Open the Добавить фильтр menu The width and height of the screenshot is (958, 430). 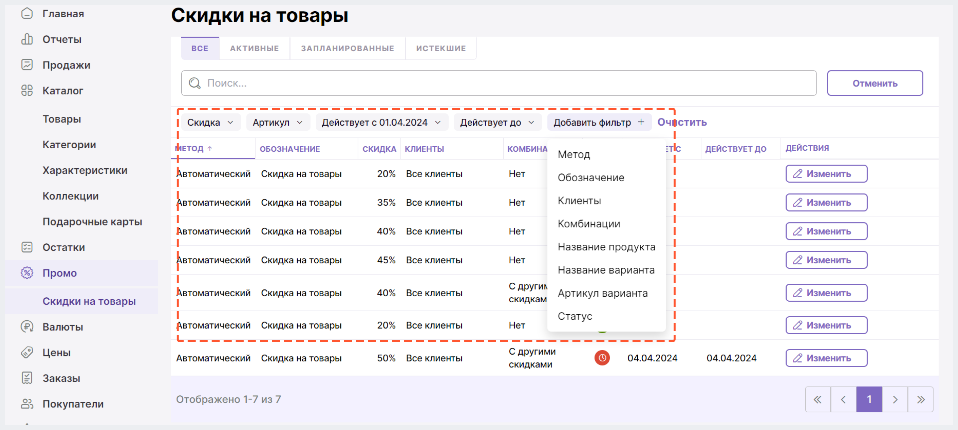[x=599, y=122]
